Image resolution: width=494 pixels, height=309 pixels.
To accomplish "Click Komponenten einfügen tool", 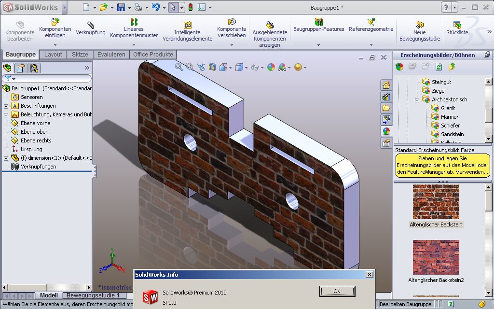I will [55, 28].
